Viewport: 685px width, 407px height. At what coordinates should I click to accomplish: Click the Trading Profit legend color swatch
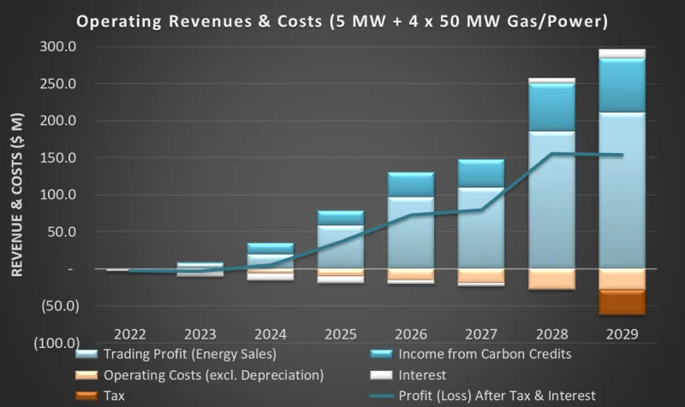pos(86,354)
